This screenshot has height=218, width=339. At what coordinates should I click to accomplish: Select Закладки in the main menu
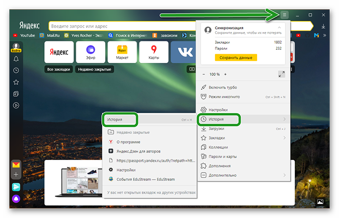[244, 138]
